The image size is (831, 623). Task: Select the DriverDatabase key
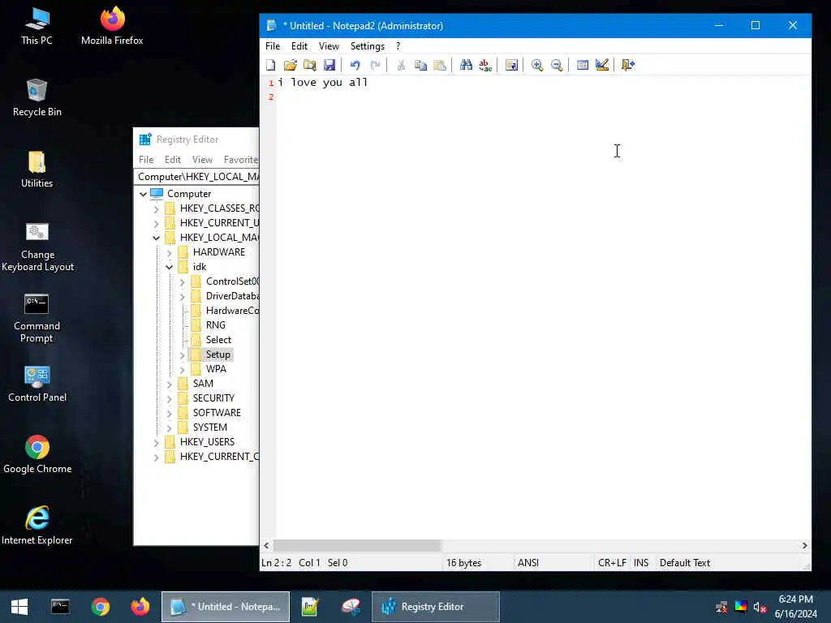(x=232, y=296)
